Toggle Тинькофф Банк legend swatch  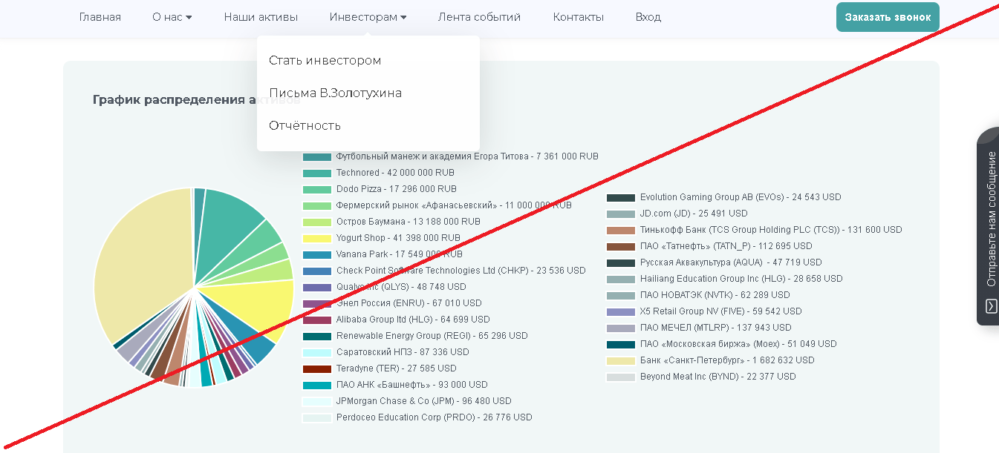(x=621, y=230)
